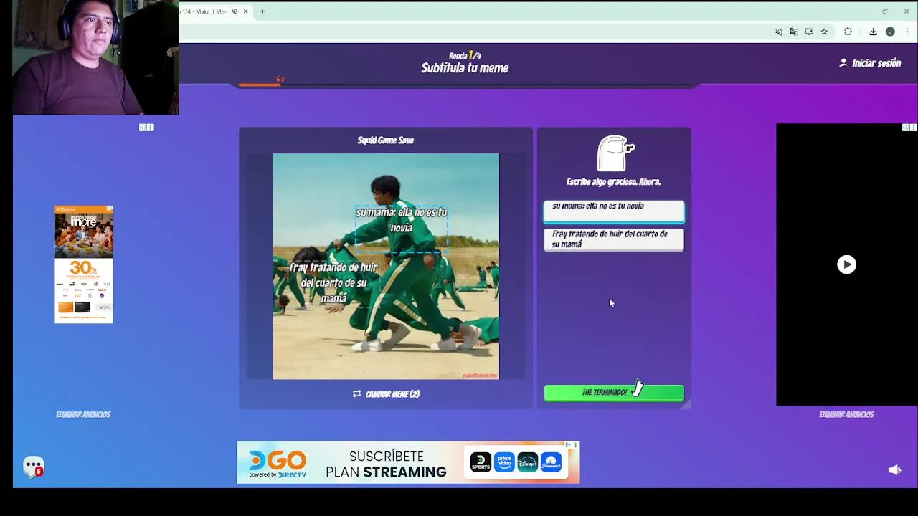Viewport: 918px width, 516px height.
Task: Click Eliminar anuncios under the left ad
Action: (83, 414)
